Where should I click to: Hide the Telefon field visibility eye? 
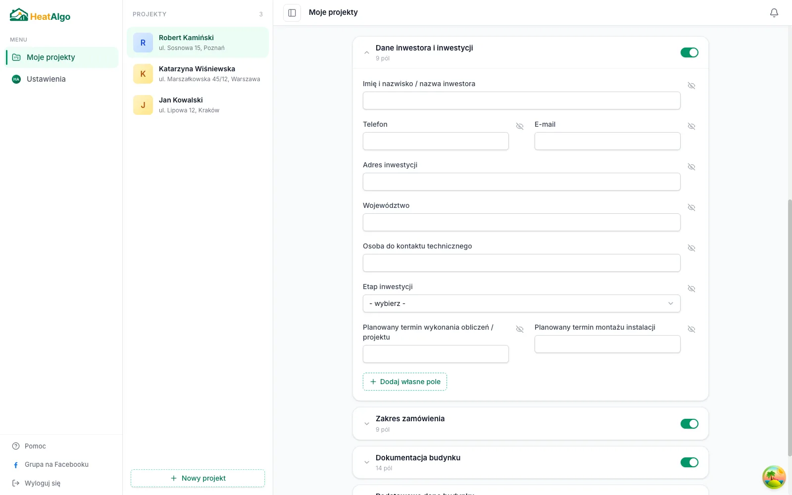pos(520,126)
